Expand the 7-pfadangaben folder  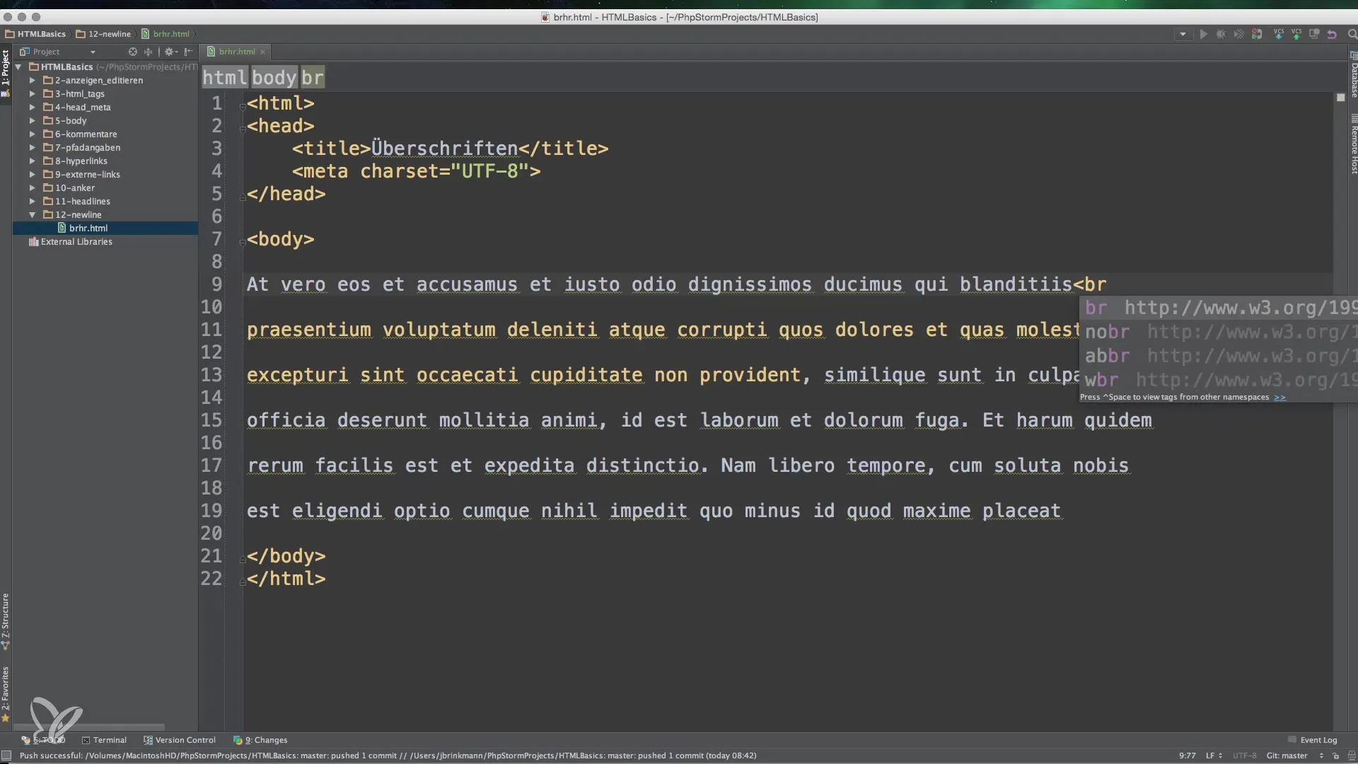(x=32, y=148)
